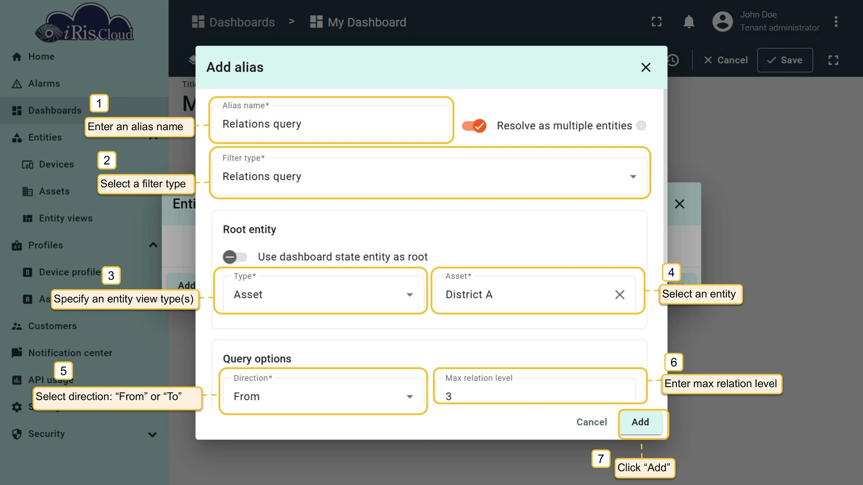Click the Alias name input field
Screen dimensions: 863x485
coord(331,123)
